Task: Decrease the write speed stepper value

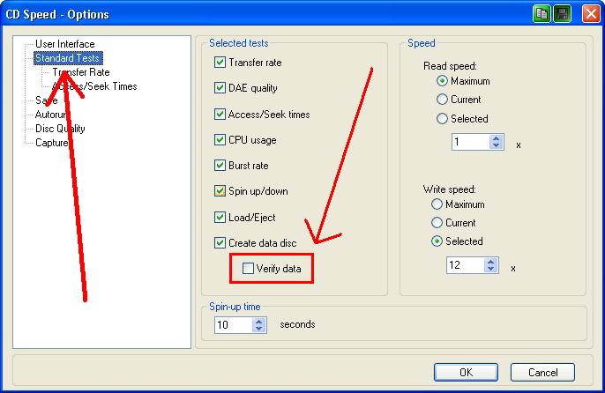Action: (490, 270)
